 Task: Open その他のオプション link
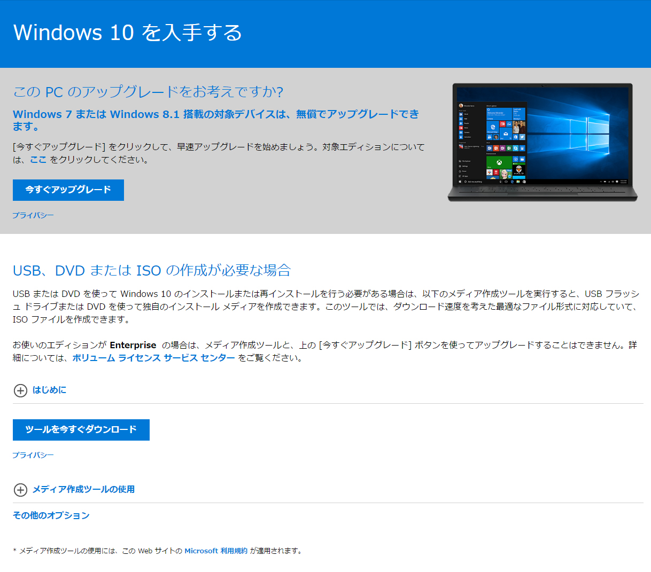[51, 515]
